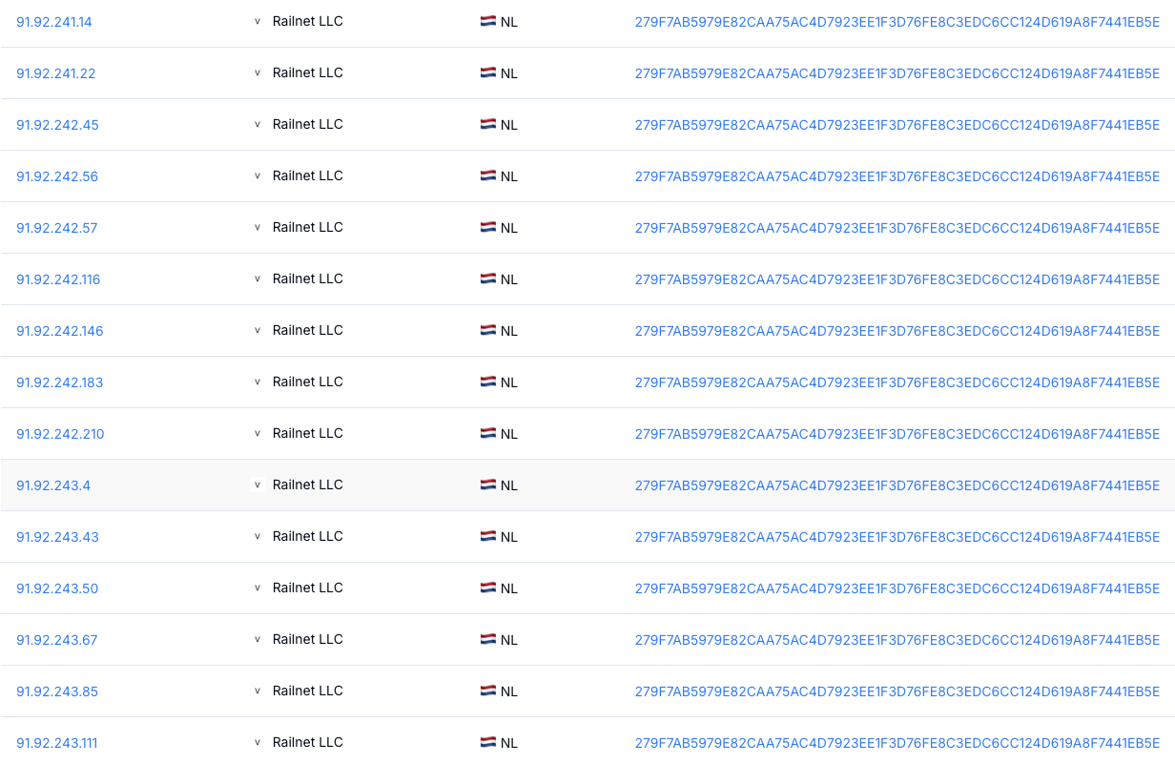Image resolution: width=1175 pixels, height=764 pixels.
Task: Click the fingerprint hash in the 91.92.243.4 row
Action: click(x=897, y=485)
